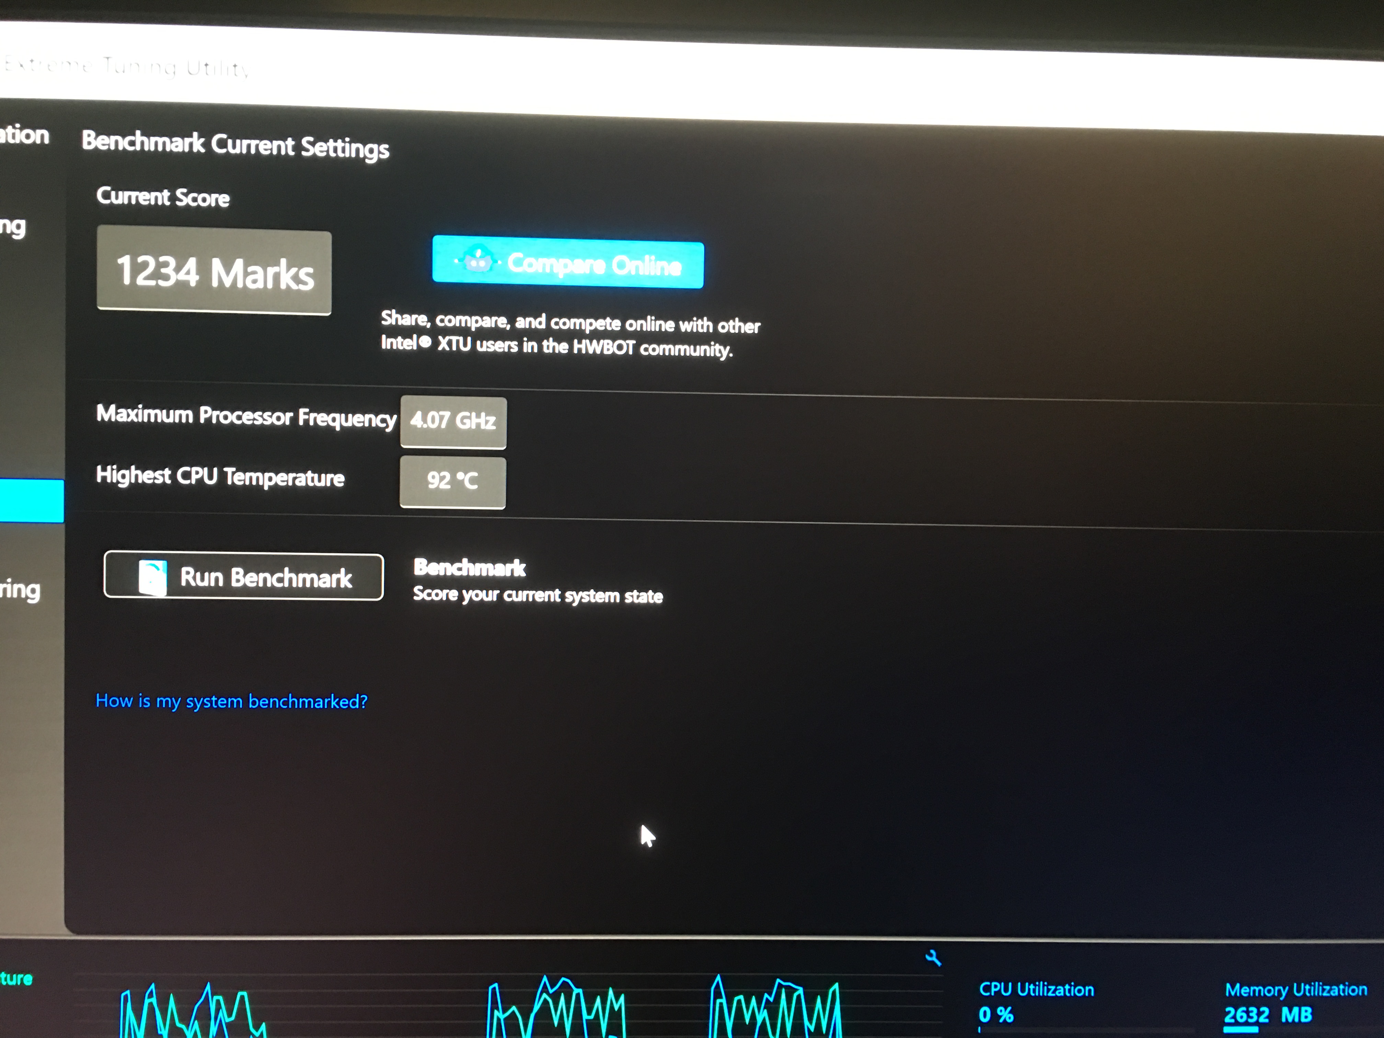Viewport: 1384px width, 1038px height.
Task: Click the Highest CPU Temperature label
Action: (x=220, y=477)
